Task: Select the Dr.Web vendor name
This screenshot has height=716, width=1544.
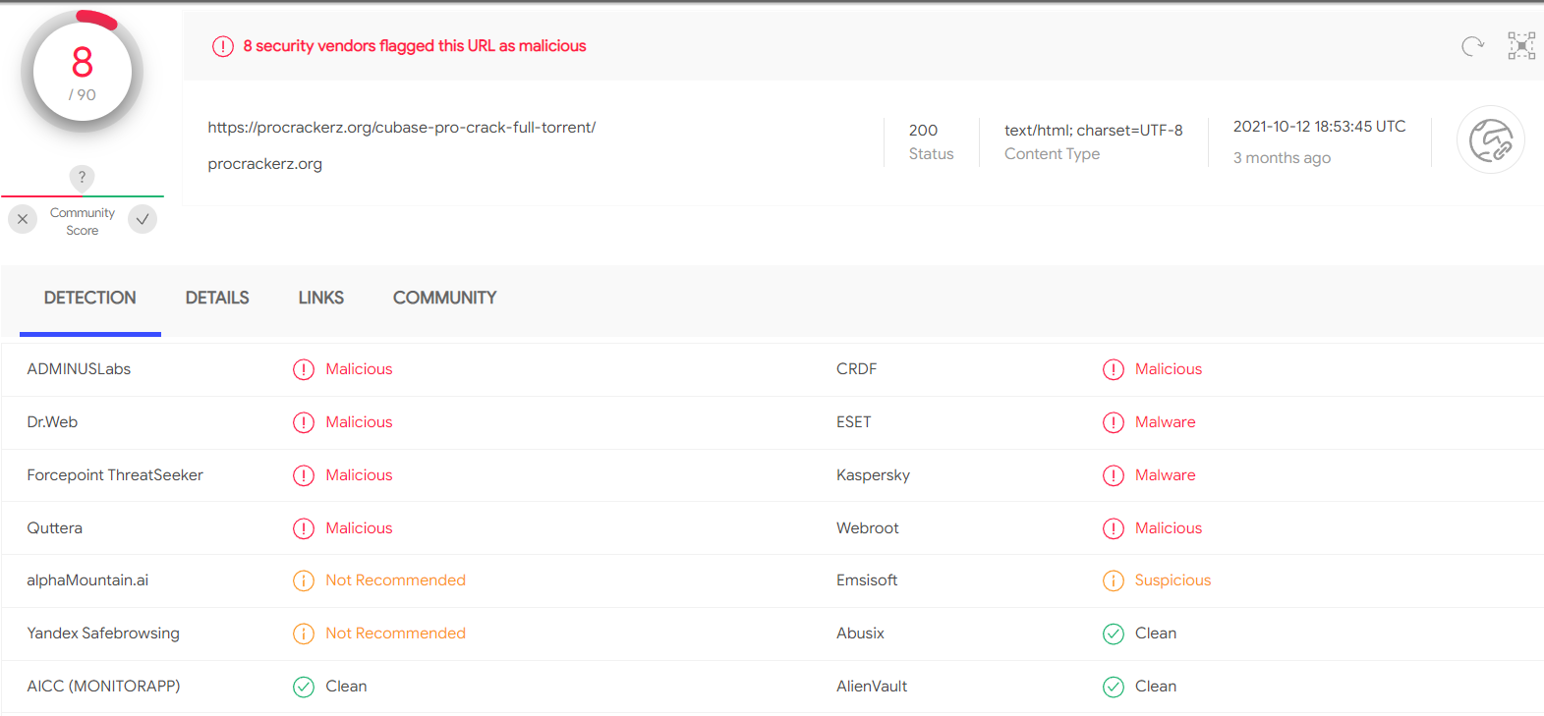Action: tap(52, 422)
